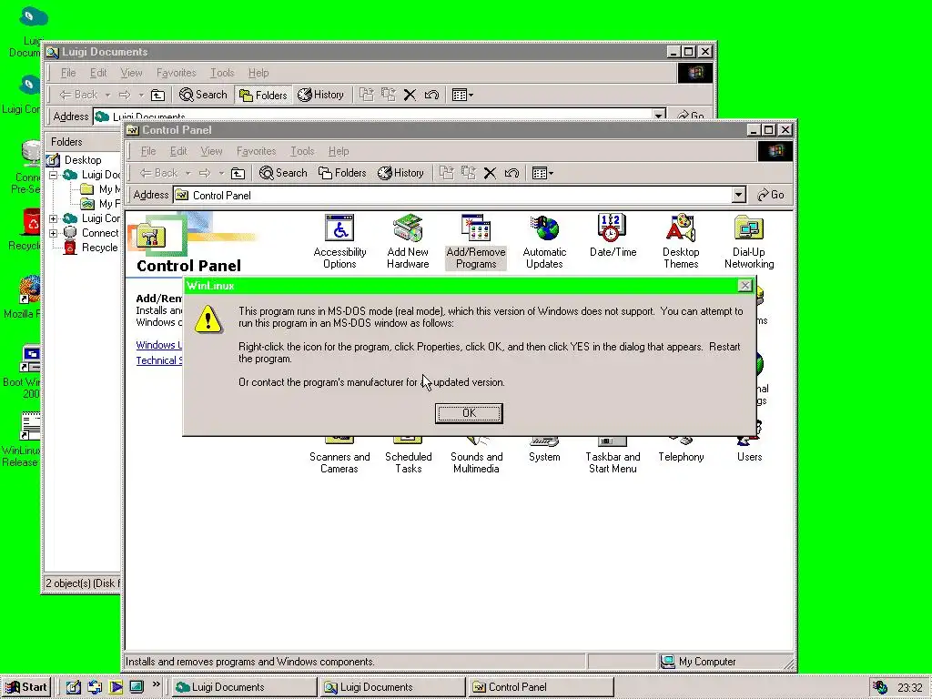The image size is (932, 699).
Task: Open History in Luigi Documents toolbar
Action: [321, 95]
